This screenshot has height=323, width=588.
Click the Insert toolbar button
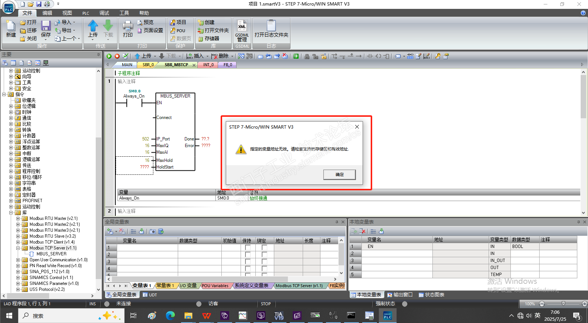[x=196, y=56]
